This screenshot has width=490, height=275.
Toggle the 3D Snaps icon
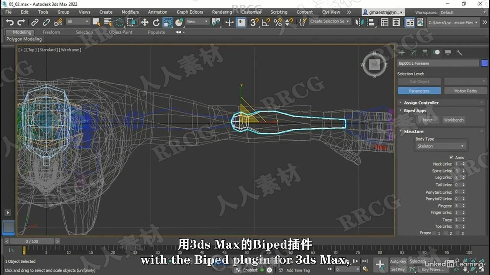254,23
